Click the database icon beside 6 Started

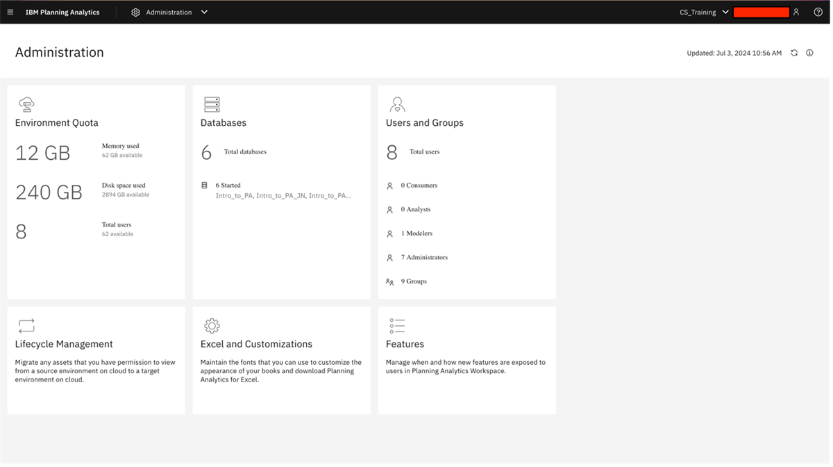[x=204, y=186]
